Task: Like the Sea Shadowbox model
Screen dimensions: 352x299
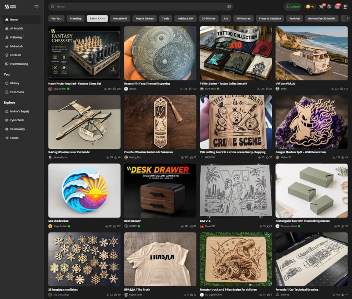Action: pyautogui.click(x=114, y=226)
